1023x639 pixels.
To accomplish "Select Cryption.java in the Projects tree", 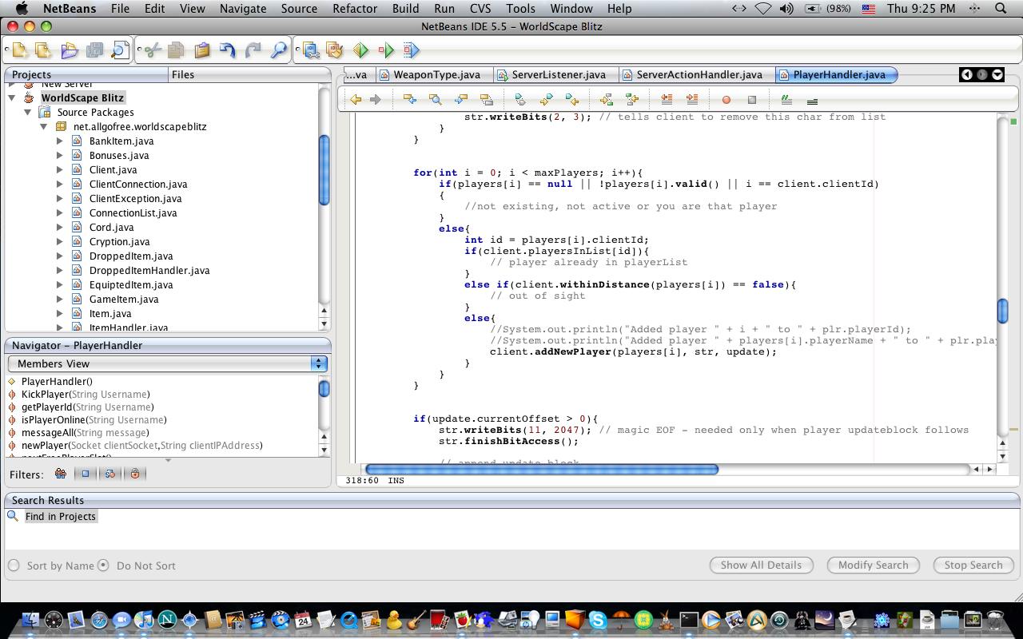I will tap(119, 241).
